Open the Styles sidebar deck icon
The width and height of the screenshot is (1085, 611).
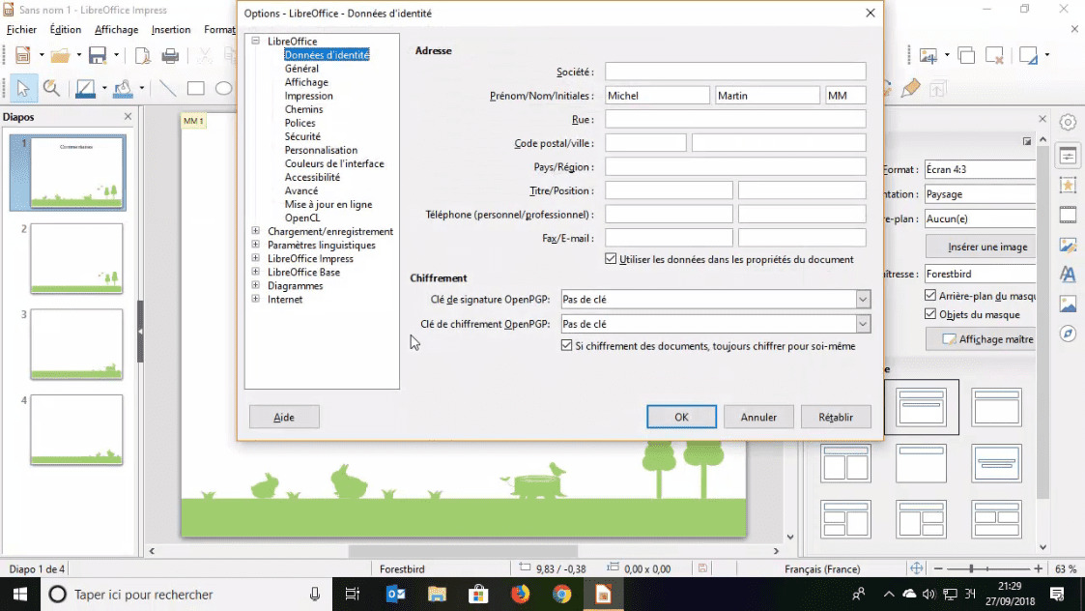click(1069, 275)
